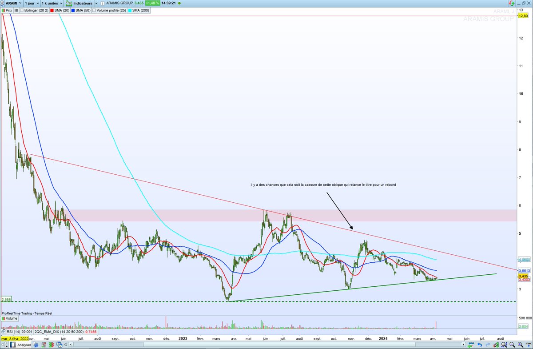This screenshot has height=349, width=533.
Task: Click the Volume panel label
Action: [x=9, y=318]
